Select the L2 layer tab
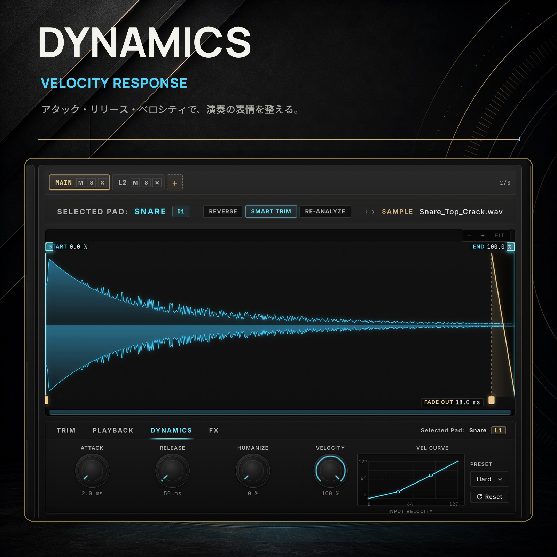The image size is (557, 557). [x=122, y=183]
